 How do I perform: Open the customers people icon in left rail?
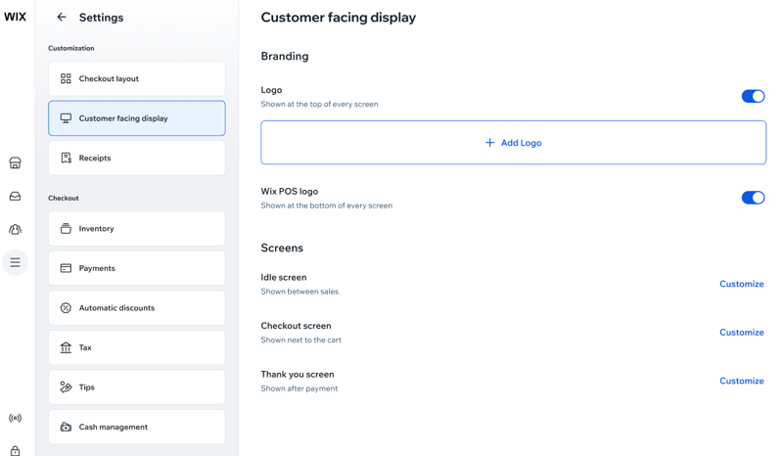[x=15, y=229]
